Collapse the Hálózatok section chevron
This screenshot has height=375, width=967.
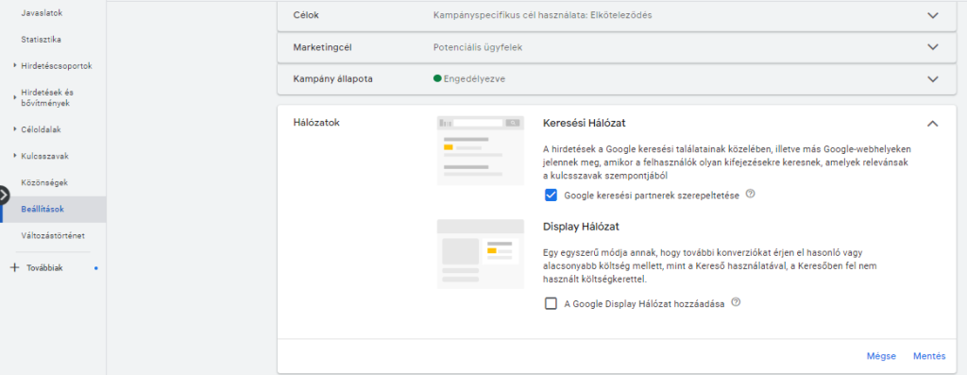coord(932,124)
